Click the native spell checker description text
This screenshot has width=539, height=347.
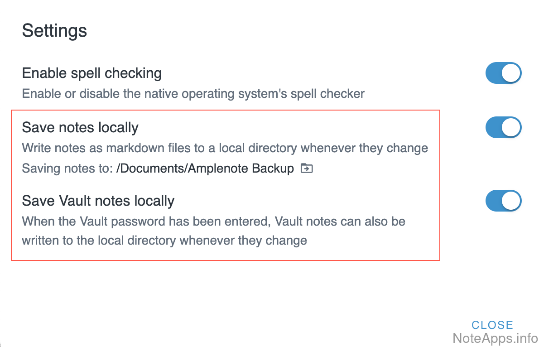click(193, 94)
